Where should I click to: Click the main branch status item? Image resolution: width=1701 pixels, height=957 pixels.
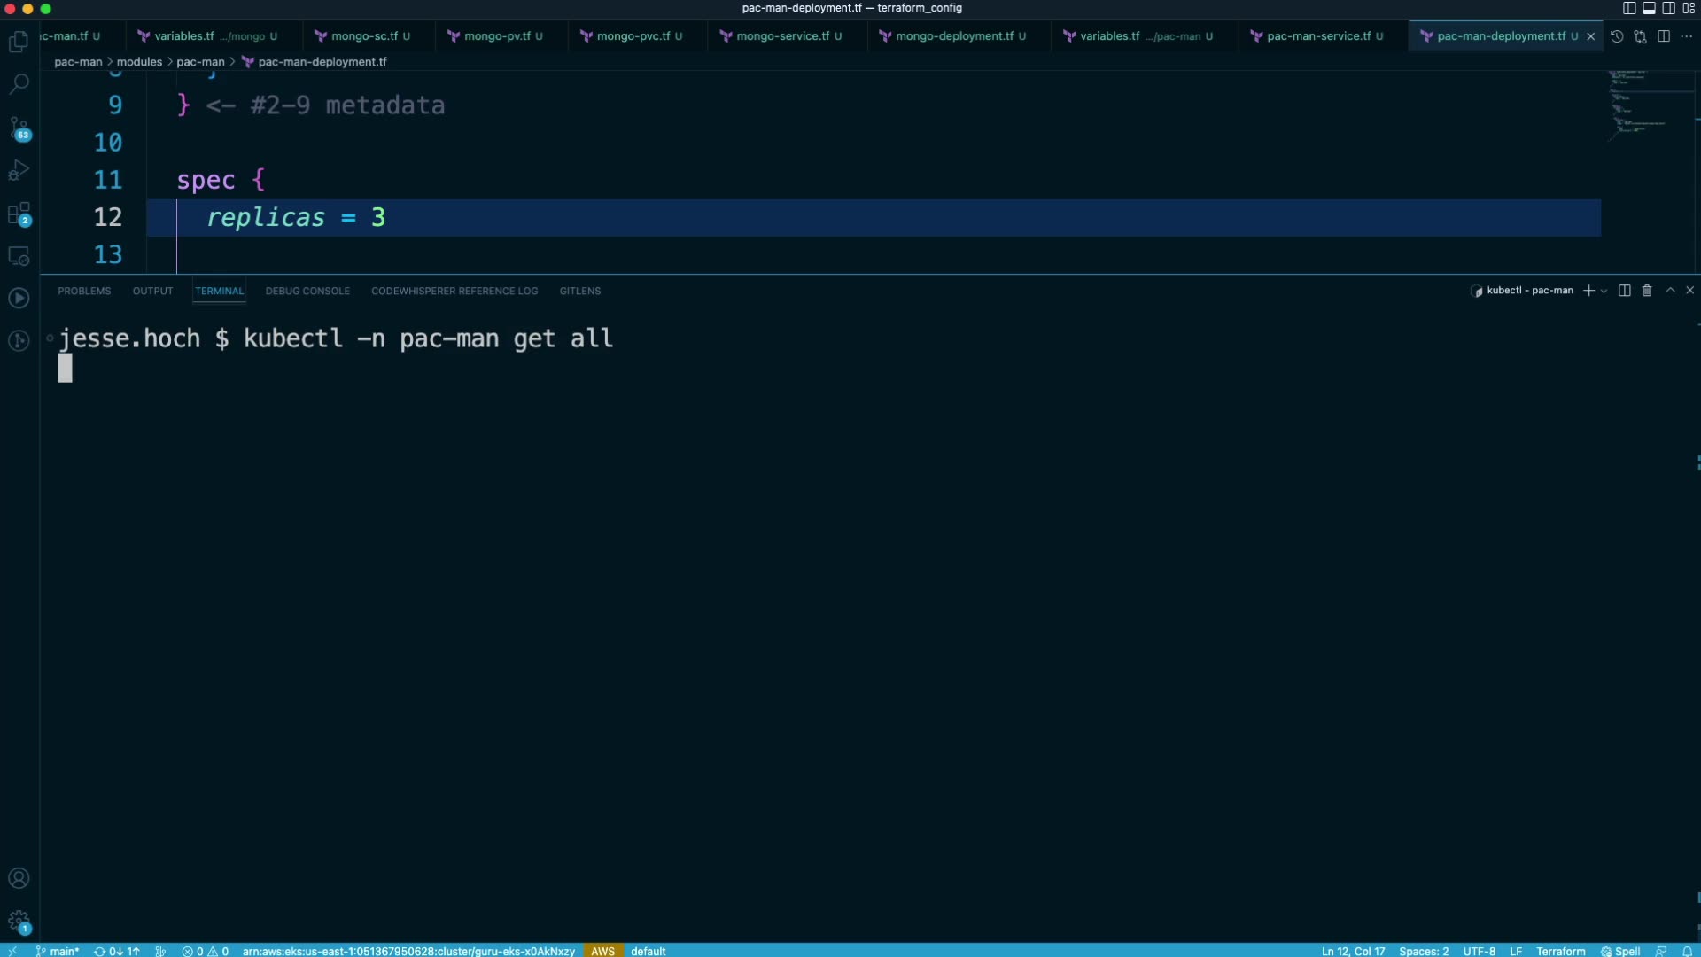tap(58, 951)
